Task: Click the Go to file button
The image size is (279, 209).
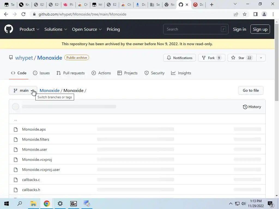Action: (251, 90)
